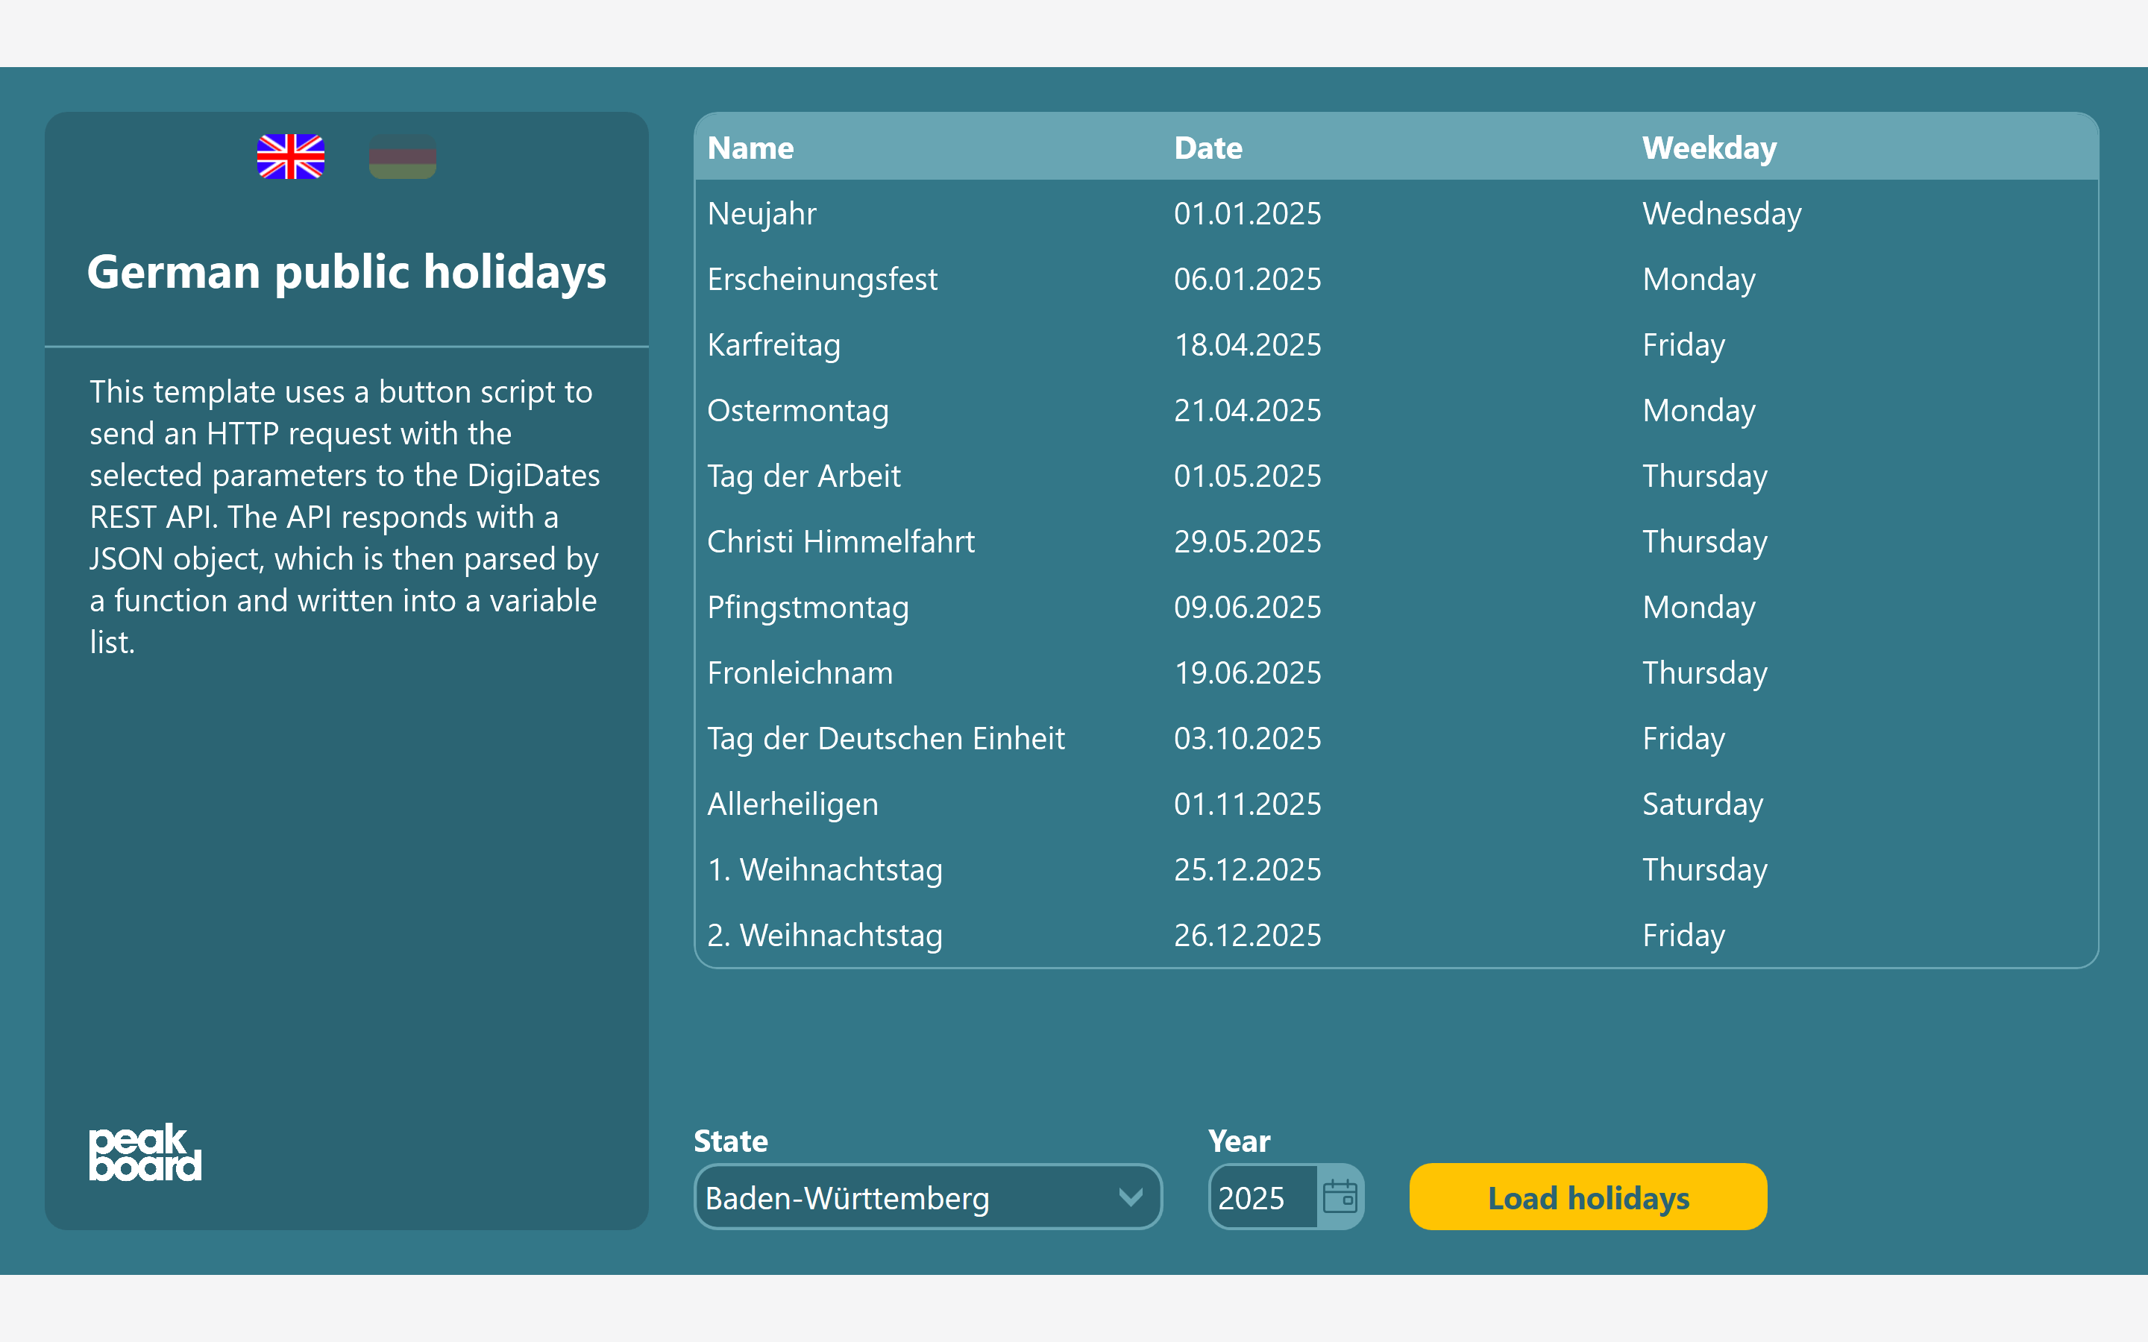Select the Ostermontag holiday name

point(797,411)
